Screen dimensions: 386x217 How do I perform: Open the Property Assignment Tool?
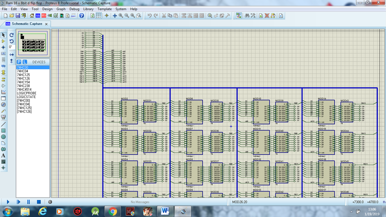click(253, 16)
